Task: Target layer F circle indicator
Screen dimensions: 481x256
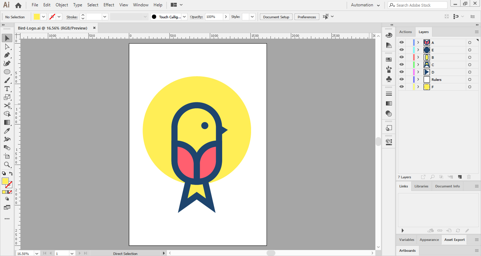Action: pos(469,87)
